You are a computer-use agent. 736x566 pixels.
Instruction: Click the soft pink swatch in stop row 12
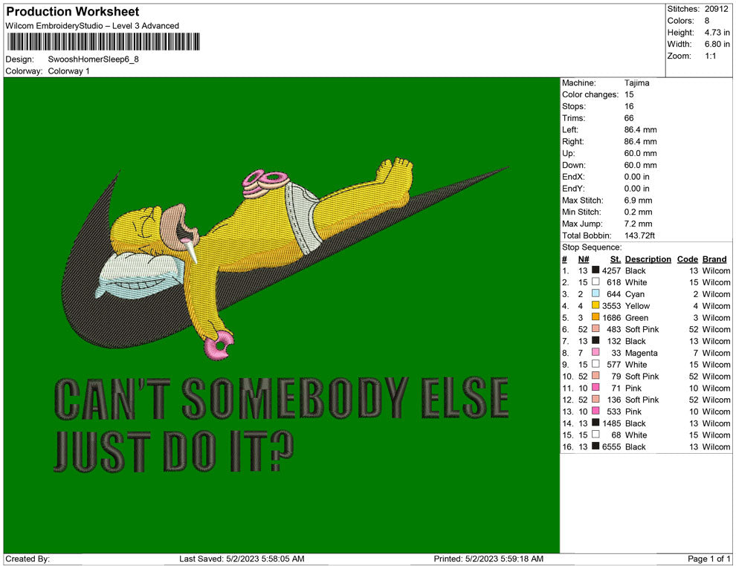(595, 399)
